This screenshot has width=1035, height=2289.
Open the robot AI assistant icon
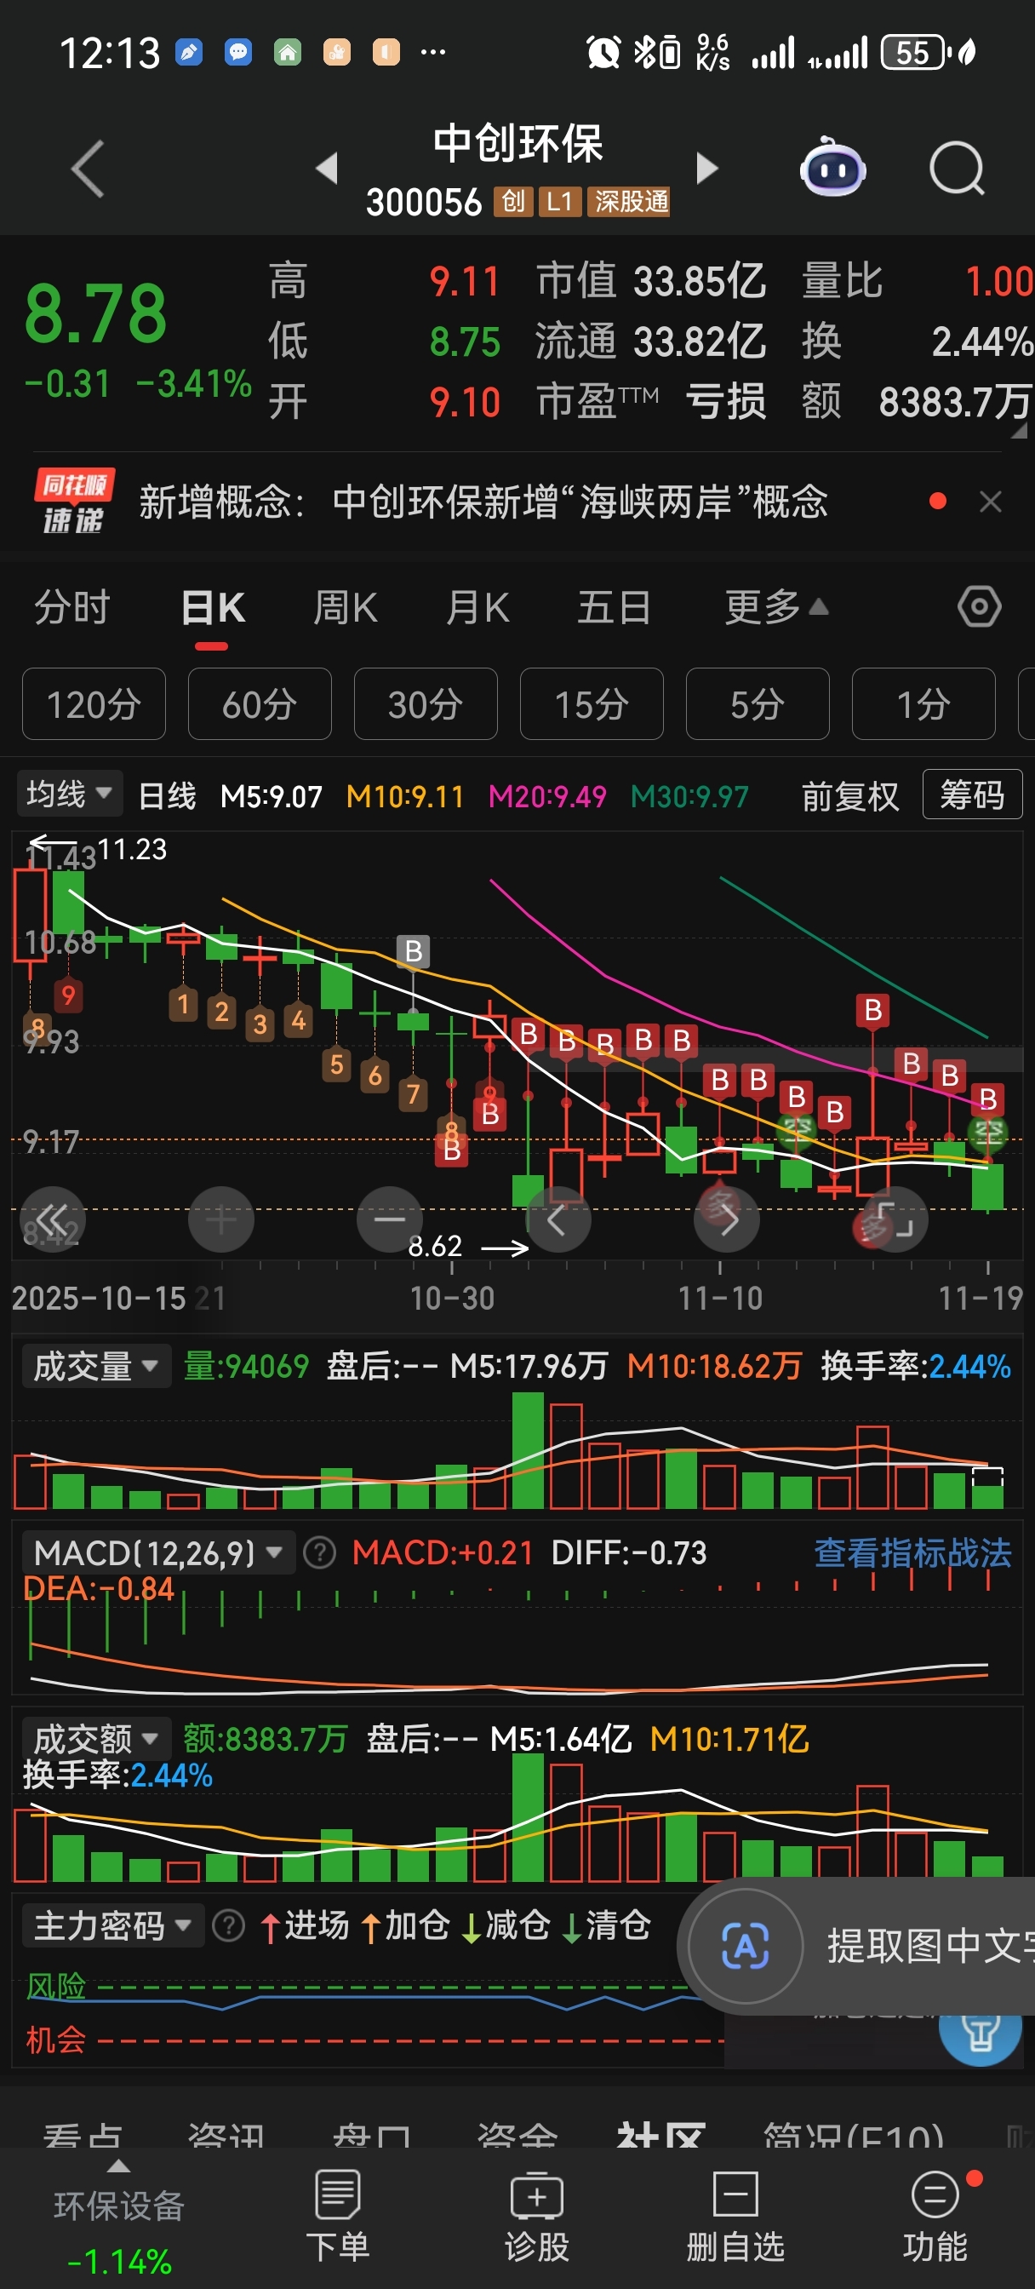pos(832,167)
